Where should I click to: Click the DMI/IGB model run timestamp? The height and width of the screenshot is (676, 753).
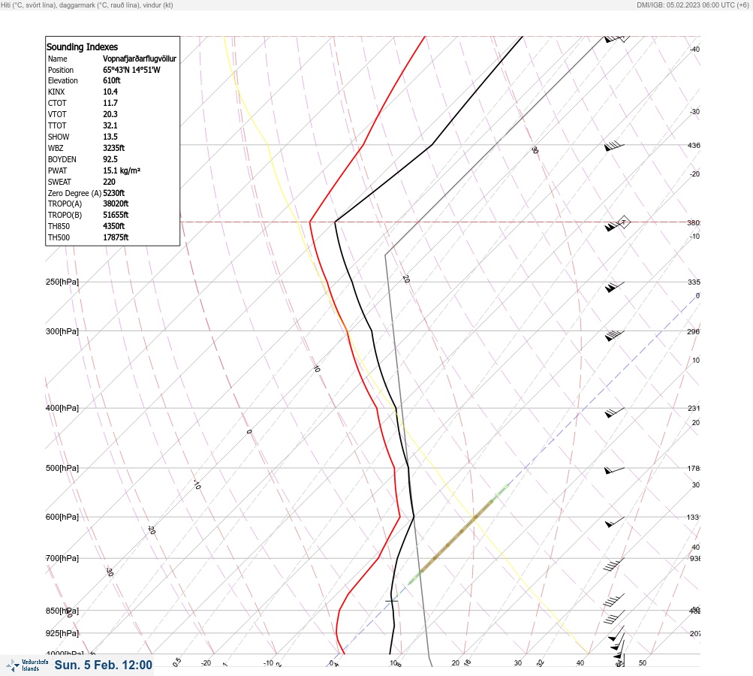tap(692, 5)
